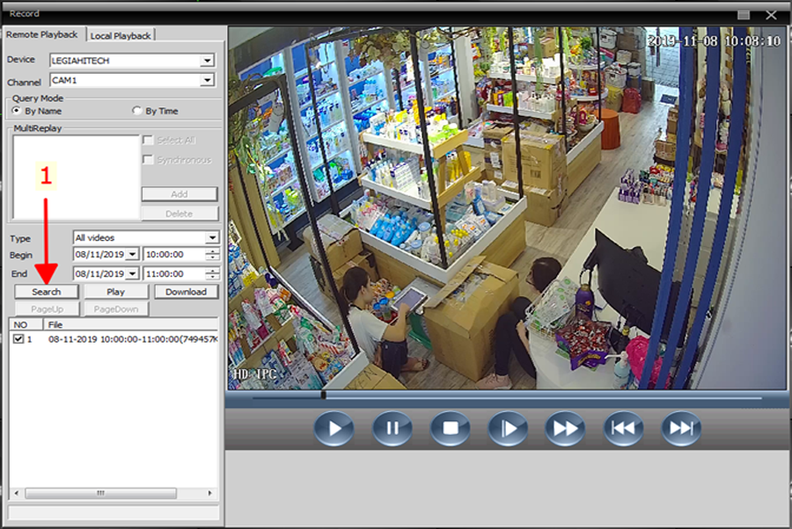Image resolution: width=792 pixels, height=529 pixels.
Task: Click the PageDown button
Action: click(115, 308)
